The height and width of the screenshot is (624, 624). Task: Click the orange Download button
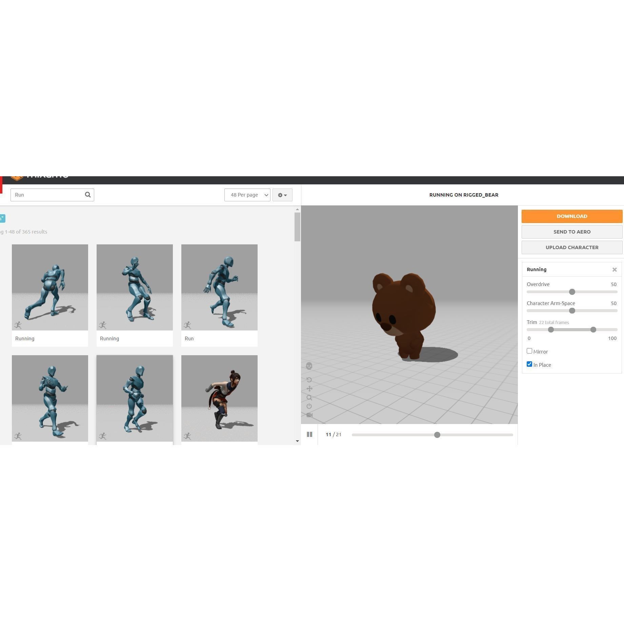click(x=572, y=216)
